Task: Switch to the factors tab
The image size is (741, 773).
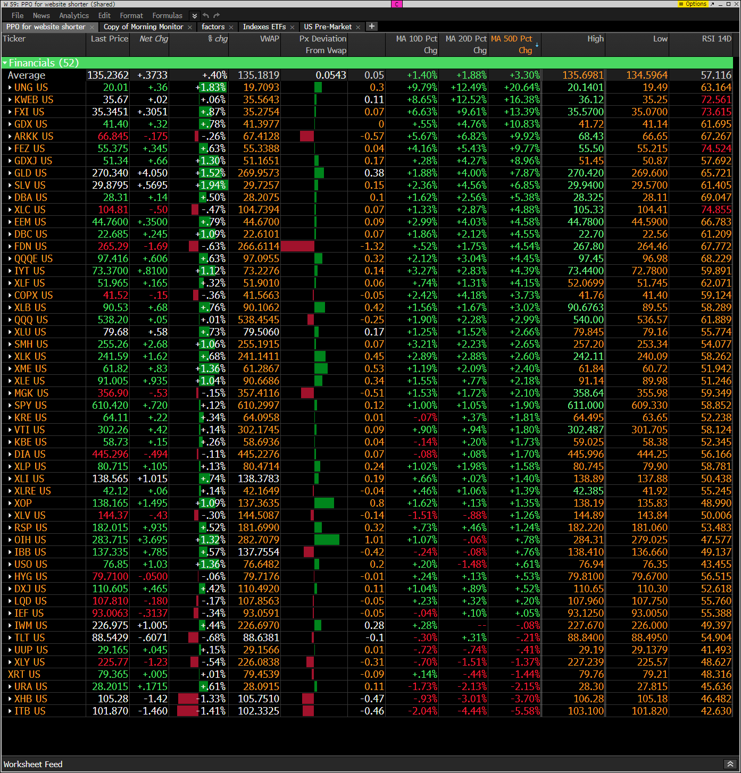Action: click(213, 27)
